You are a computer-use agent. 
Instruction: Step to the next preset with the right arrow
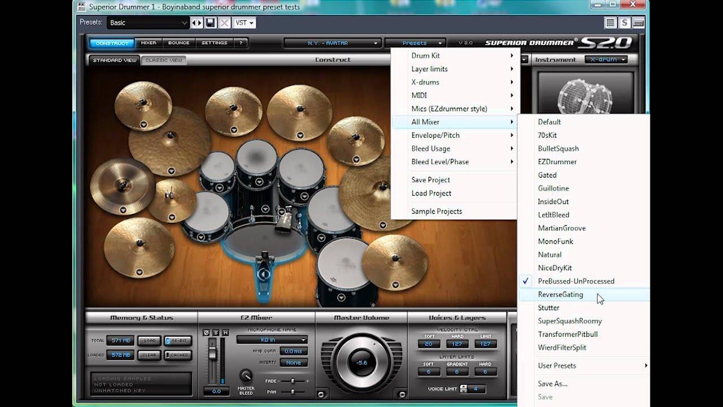[199, 23]
